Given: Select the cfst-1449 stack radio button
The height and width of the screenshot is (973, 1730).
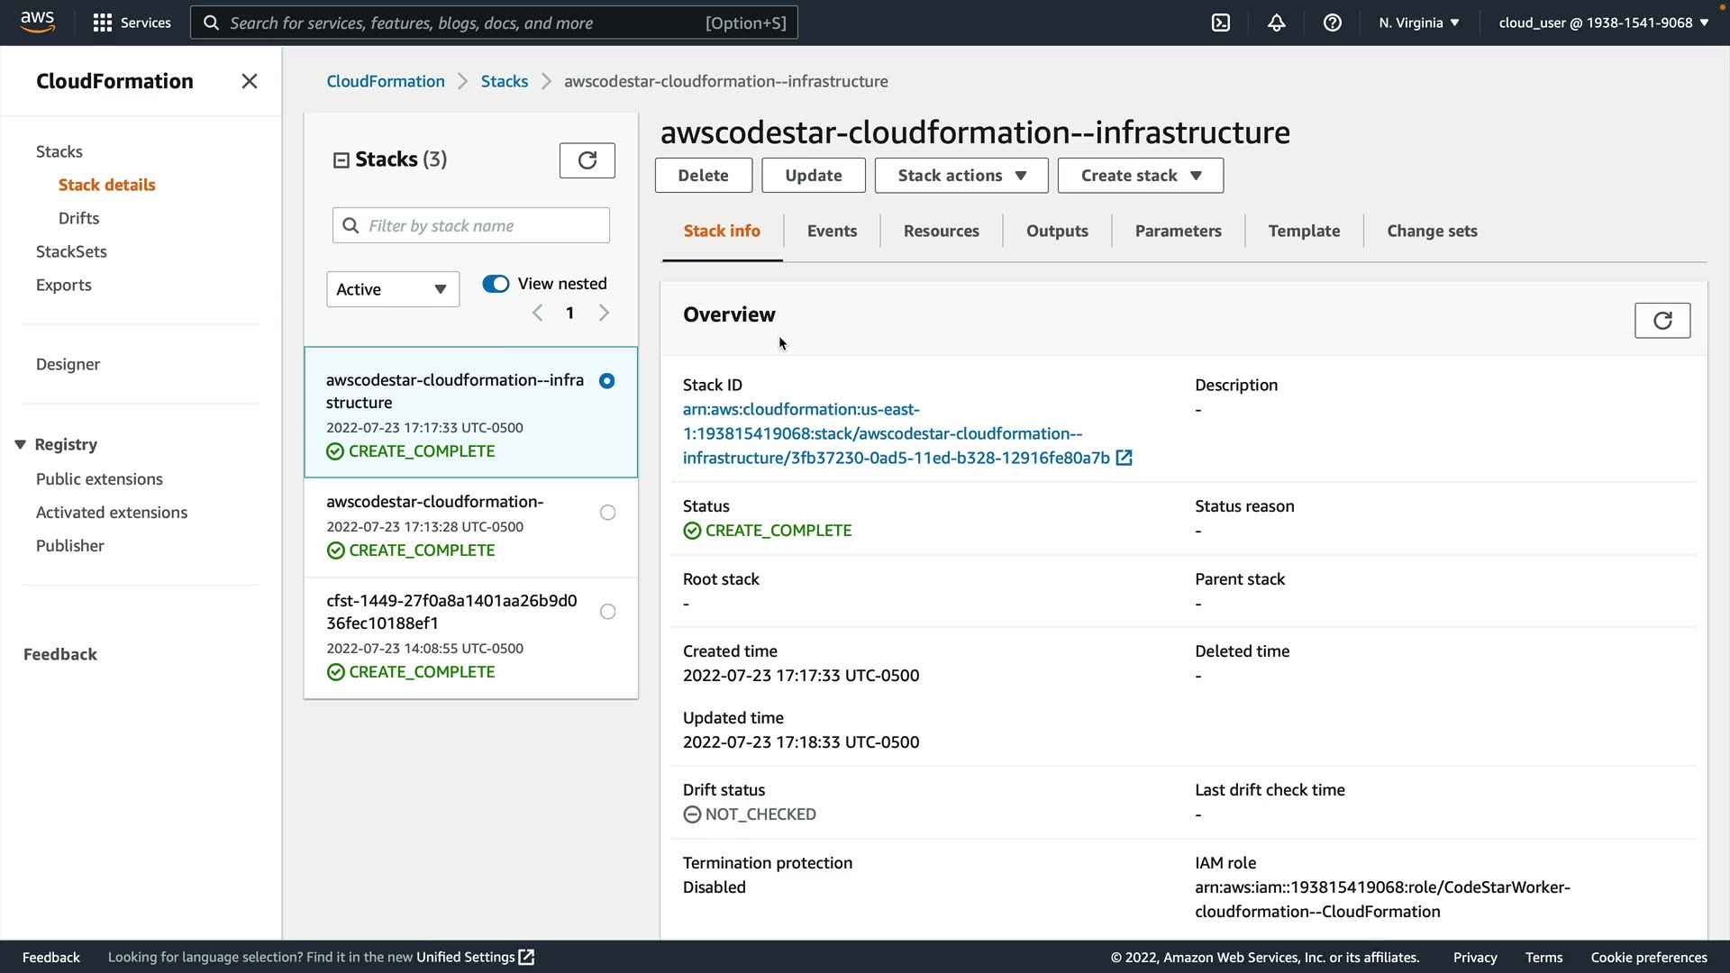Looking at the screenshot, I should 608,612.
